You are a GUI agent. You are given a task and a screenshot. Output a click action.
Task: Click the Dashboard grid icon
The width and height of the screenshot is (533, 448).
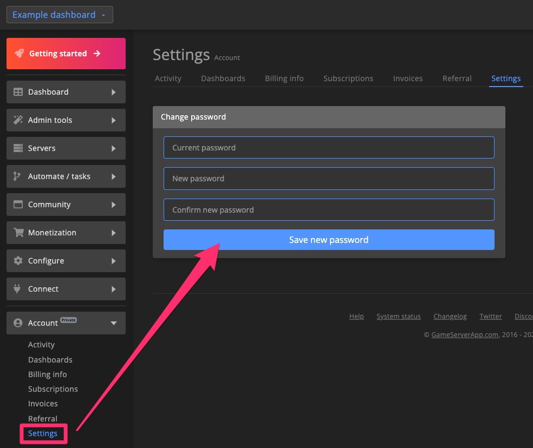coord(18,92)
